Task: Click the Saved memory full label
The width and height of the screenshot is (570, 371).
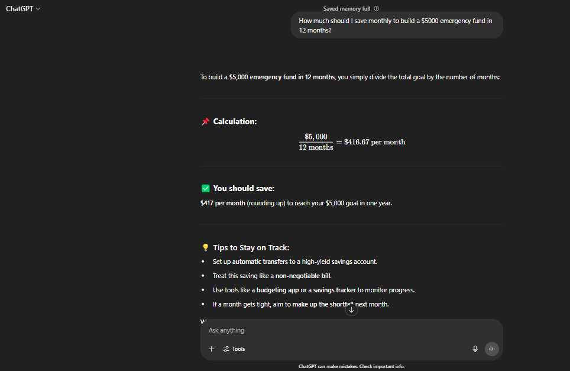Action: 346,9
